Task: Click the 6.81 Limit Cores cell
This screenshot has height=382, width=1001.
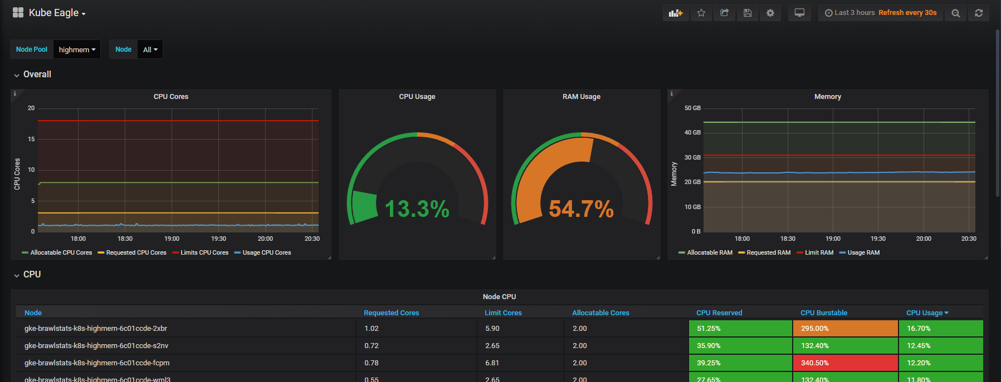Action: click(521, 363)
